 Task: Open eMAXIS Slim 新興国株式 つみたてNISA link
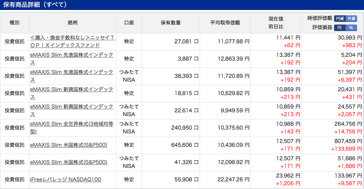(x=72, y=110)
